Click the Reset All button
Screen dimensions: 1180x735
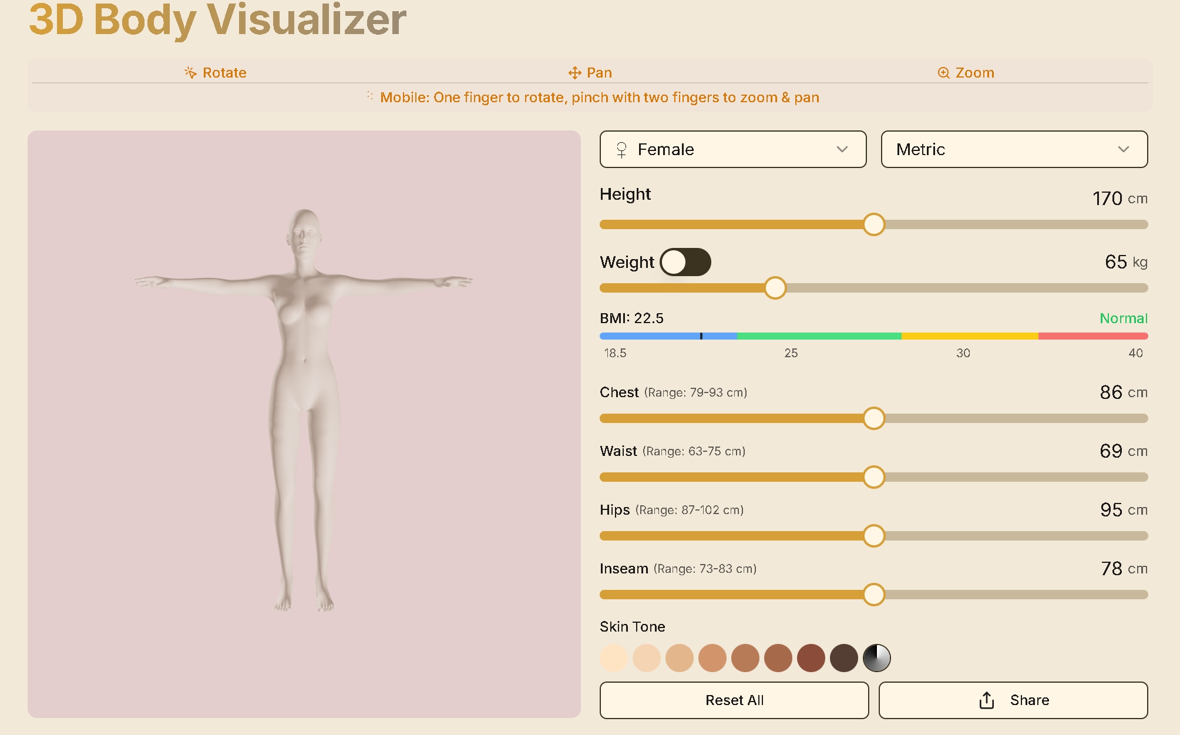pos(734,700)
